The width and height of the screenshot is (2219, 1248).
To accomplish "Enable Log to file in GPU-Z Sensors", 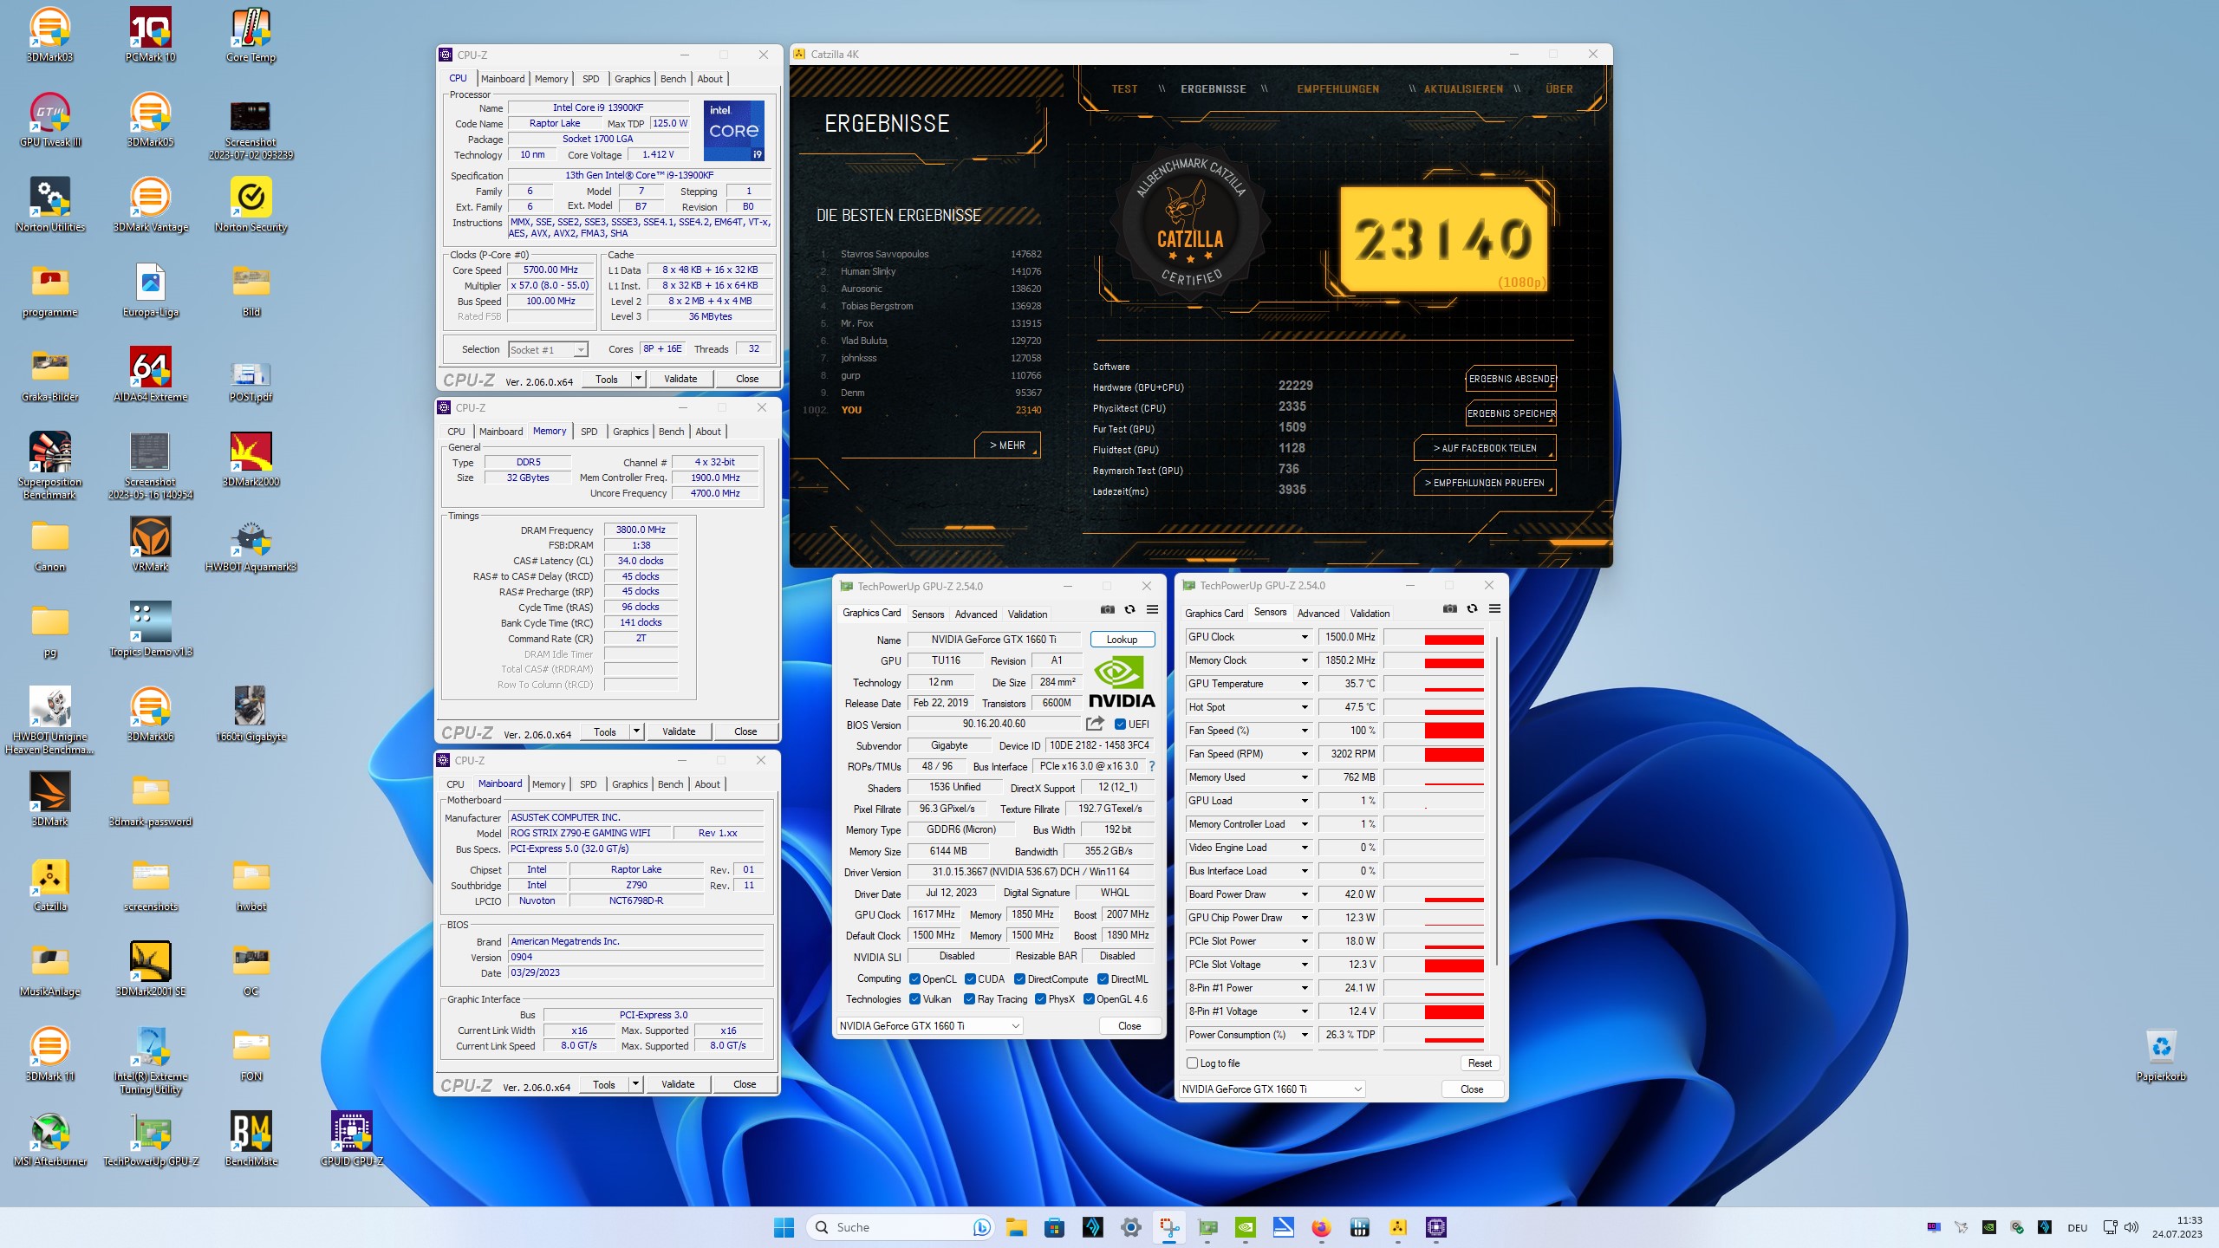I will coord(1192,1063).
